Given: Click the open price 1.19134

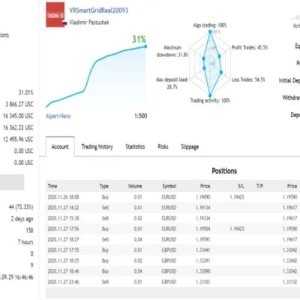Looking at the screenshot, I should click(x=203, y=208).
